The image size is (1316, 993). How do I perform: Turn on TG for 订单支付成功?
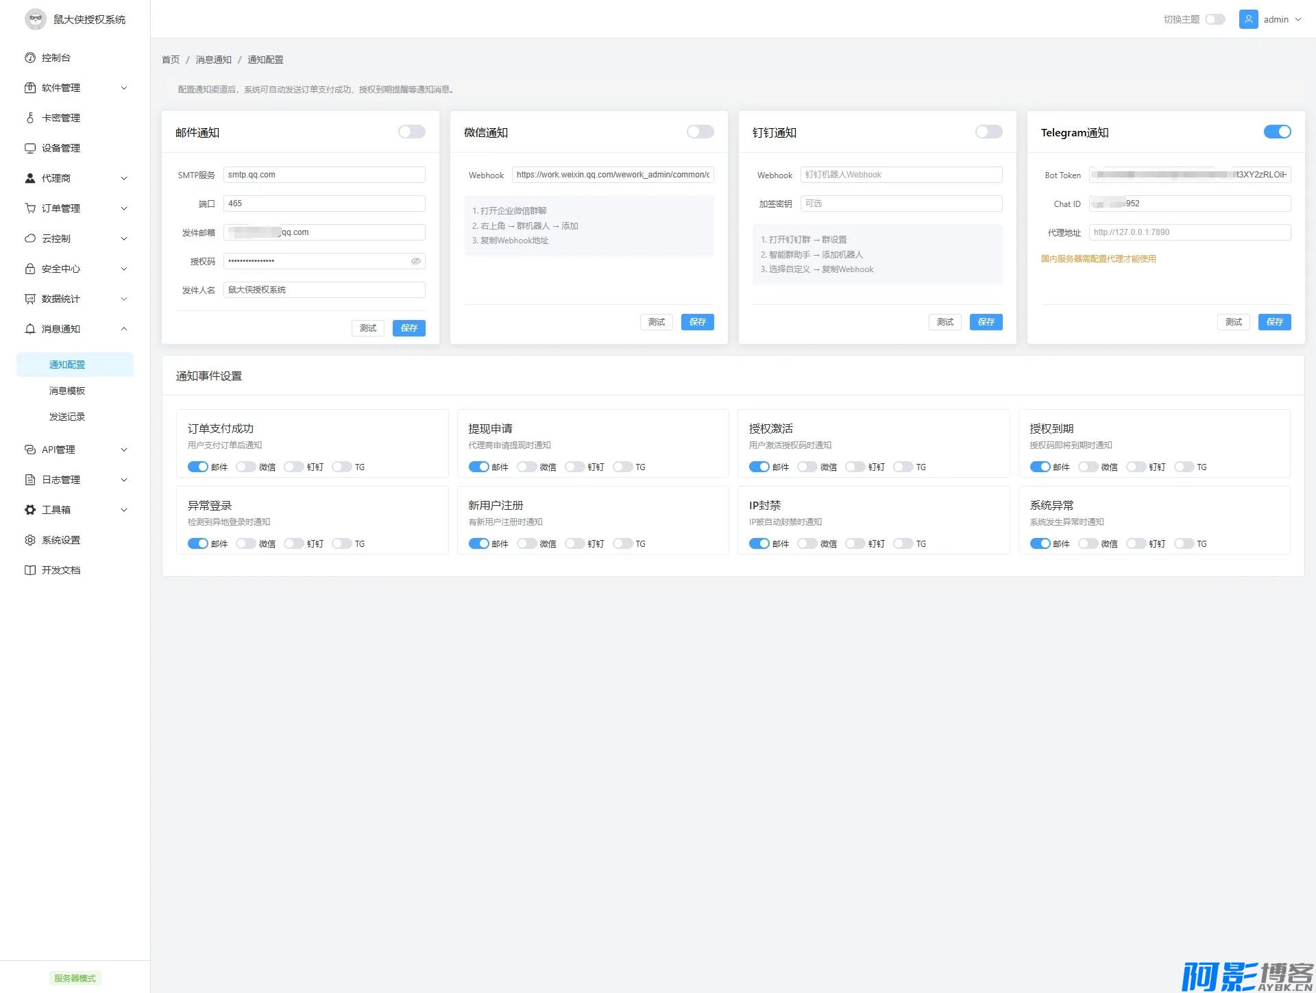tap(341, 467)
